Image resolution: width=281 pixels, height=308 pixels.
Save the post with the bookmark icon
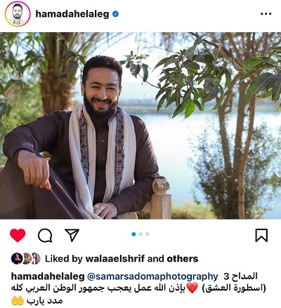click(x=261, y=235)
